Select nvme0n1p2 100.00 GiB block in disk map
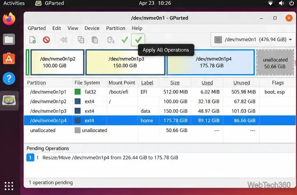This screenshot has width=297, height=195. click(x=58, y=62)
